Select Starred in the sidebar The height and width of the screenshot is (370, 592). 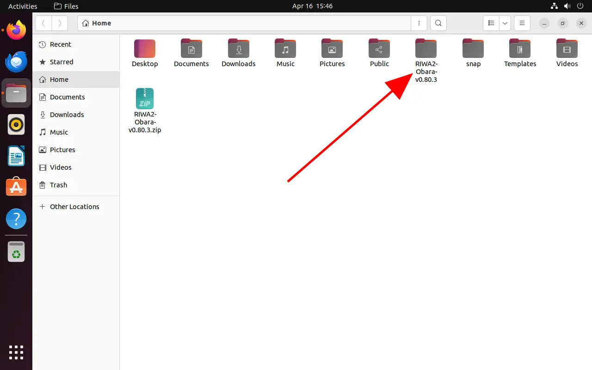click(62, 62)
